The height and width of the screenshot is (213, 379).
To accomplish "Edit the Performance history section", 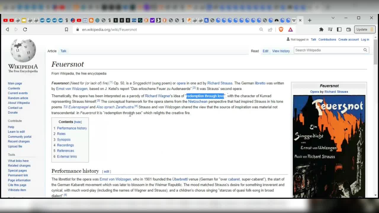I will (x=107, y=172).
